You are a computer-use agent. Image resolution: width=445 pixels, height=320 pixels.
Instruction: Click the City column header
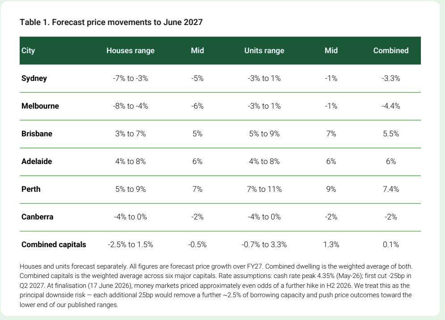click(x=28, y=51)
